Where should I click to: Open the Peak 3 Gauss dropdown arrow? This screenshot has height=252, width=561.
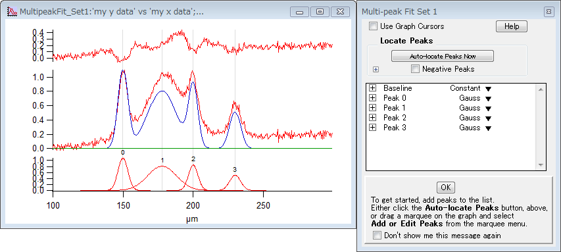click(x=489, y=128)
